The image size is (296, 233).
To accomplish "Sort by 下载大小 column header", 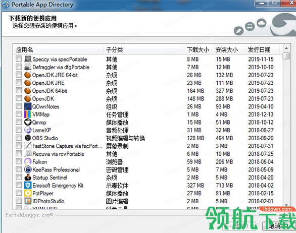I will coord(199,50).
